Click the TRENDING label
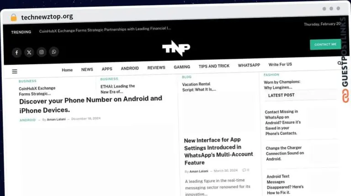Image resolution: width=351 pixels, height=196 pixels. [x=21, y=32]
